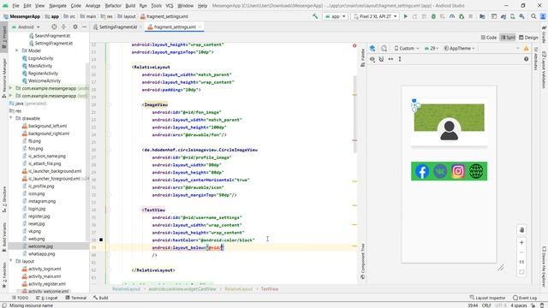Click the Collapse All icon in Project panel
The width and height of the screenshot is (548, 308).
tap(63, 27)
